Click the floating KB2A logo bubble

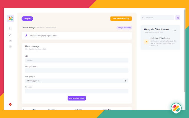point(176,108)
